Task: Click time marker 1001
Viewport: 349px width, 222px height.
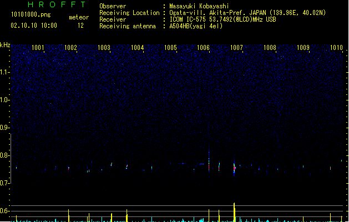Action: [38, 48]
